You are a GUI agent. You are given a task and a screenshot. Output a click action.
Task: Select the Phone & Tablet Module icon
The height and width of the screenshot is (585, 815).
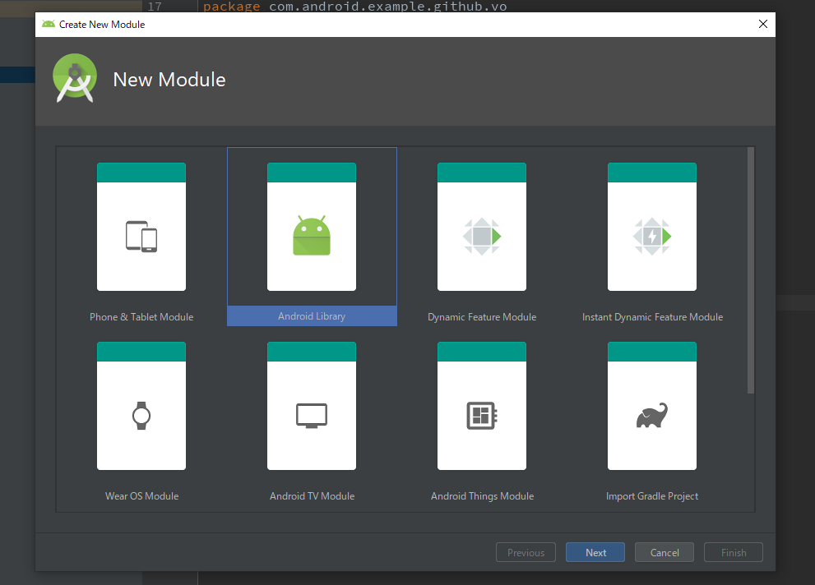pos(141,236)
